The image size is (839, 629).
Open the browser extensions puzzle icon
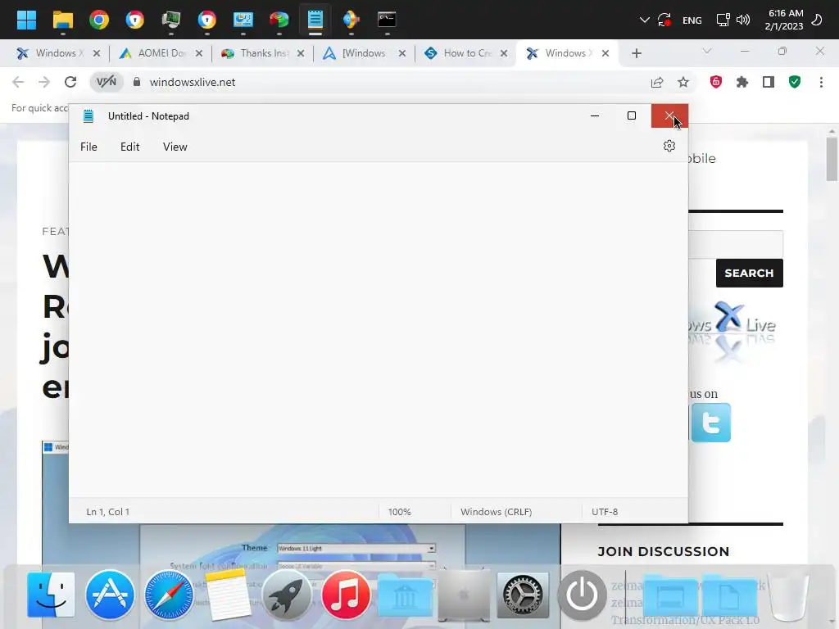coord(741,82)
